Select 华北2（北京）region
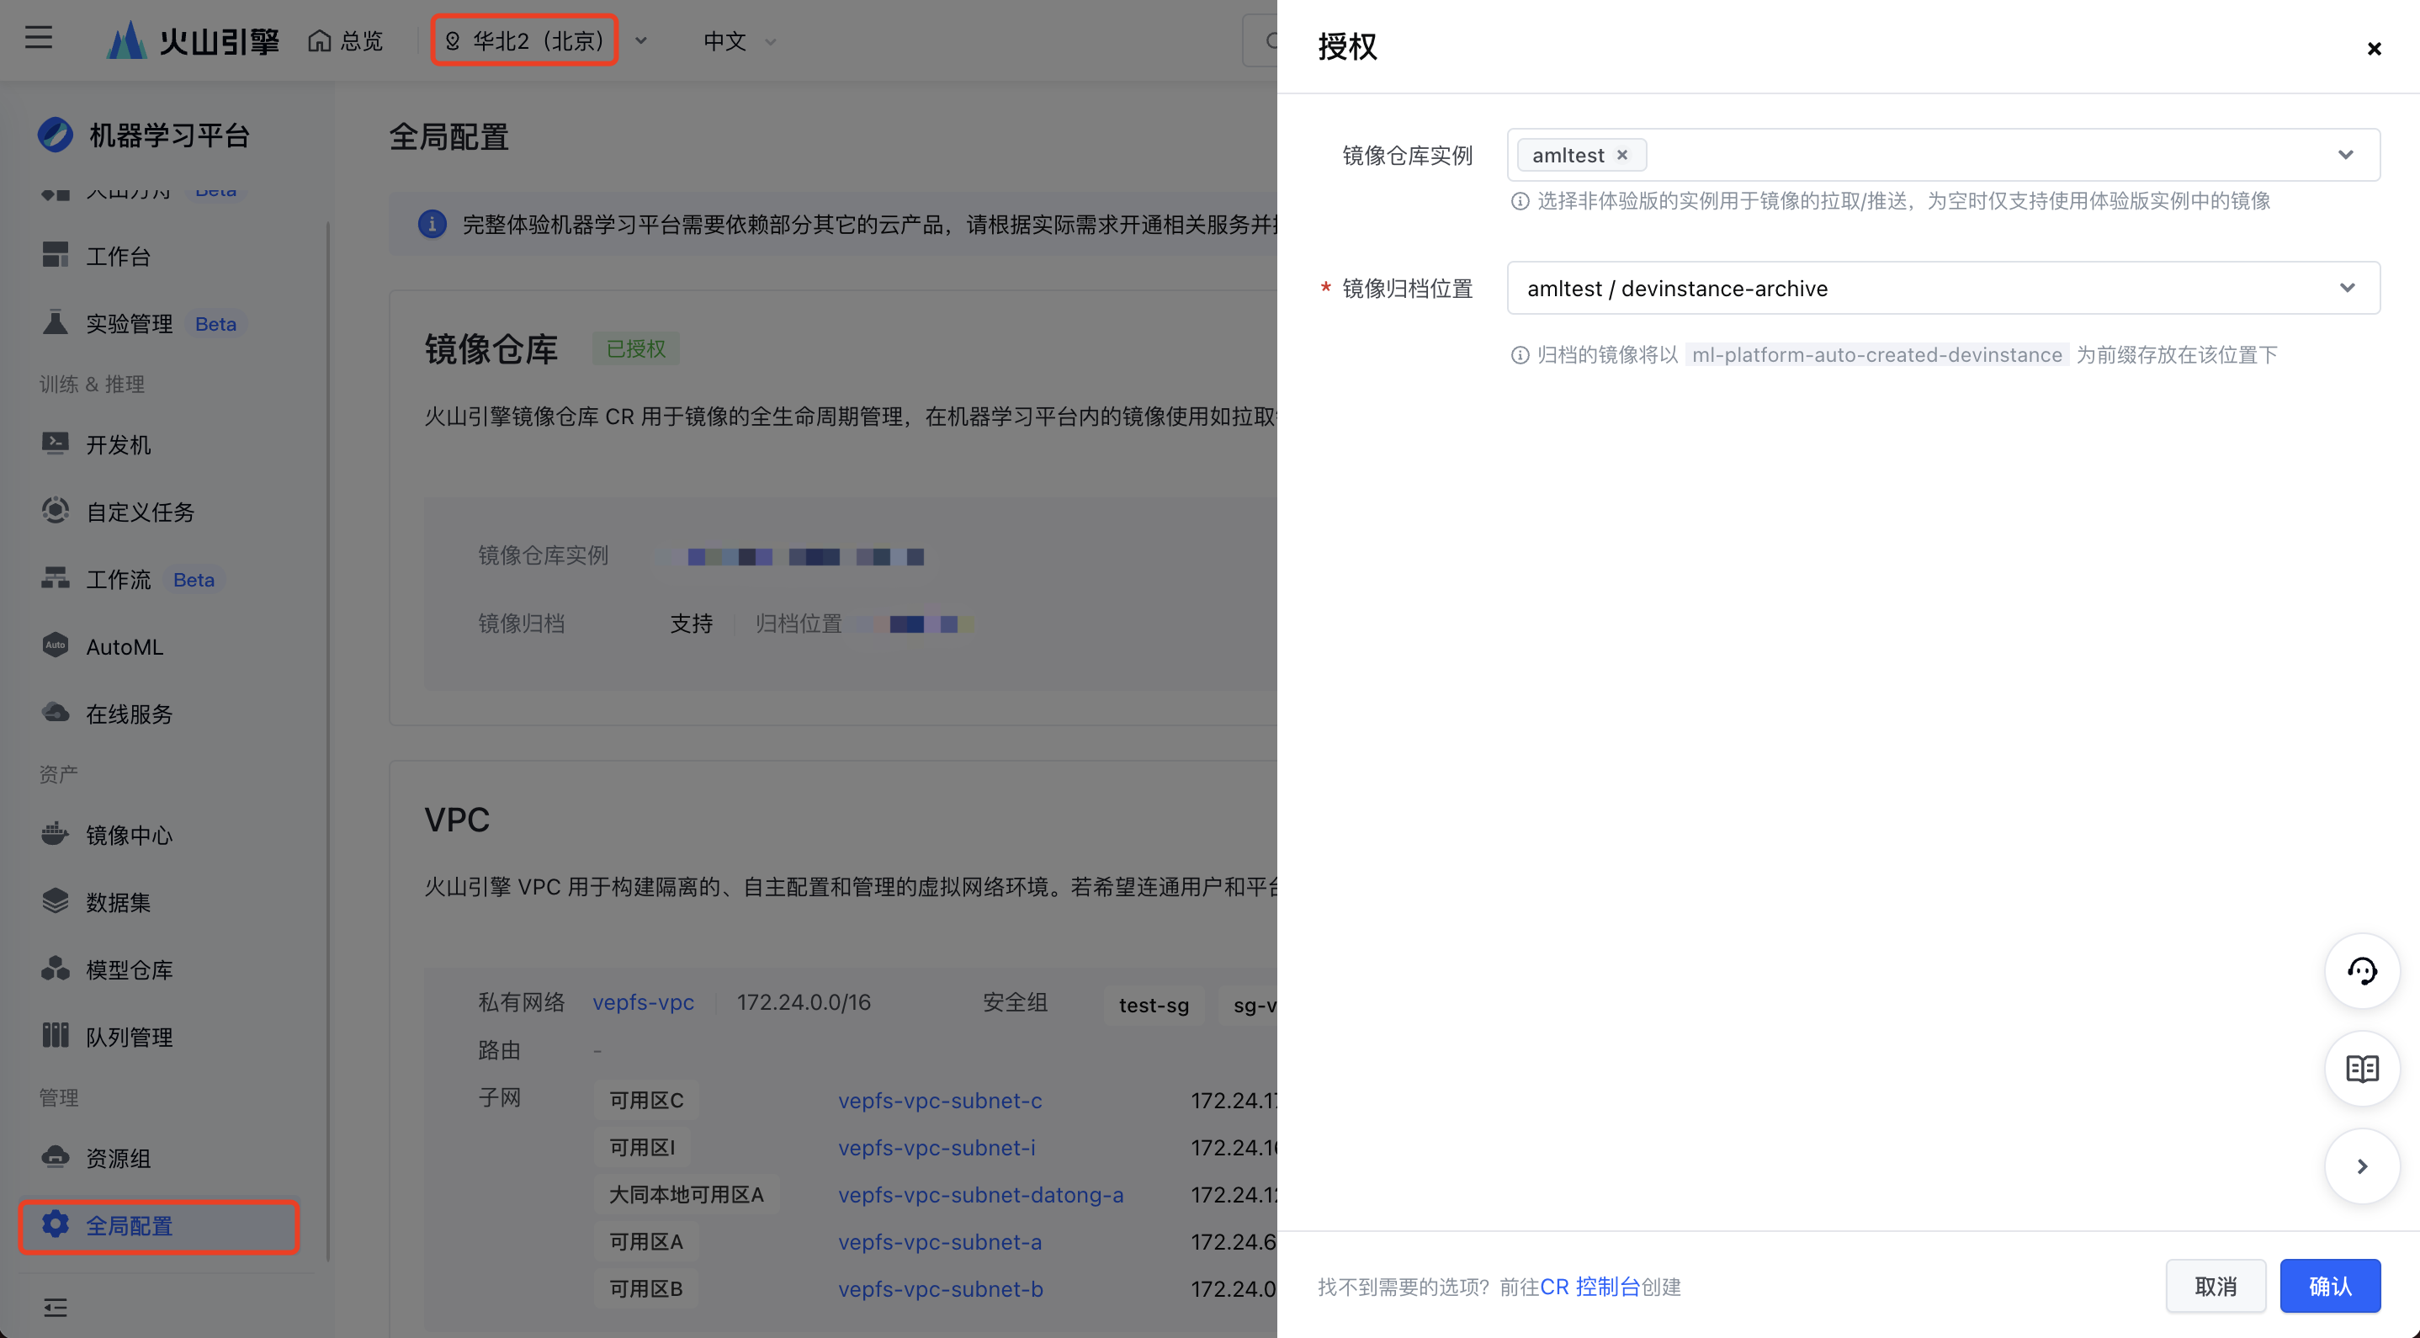 click(x=524, y=40)
